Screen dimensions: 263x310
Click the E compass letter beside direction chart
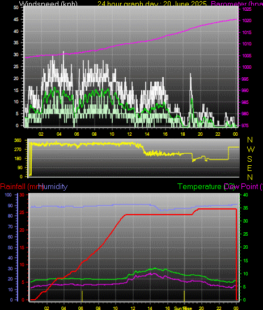[249, 168]
